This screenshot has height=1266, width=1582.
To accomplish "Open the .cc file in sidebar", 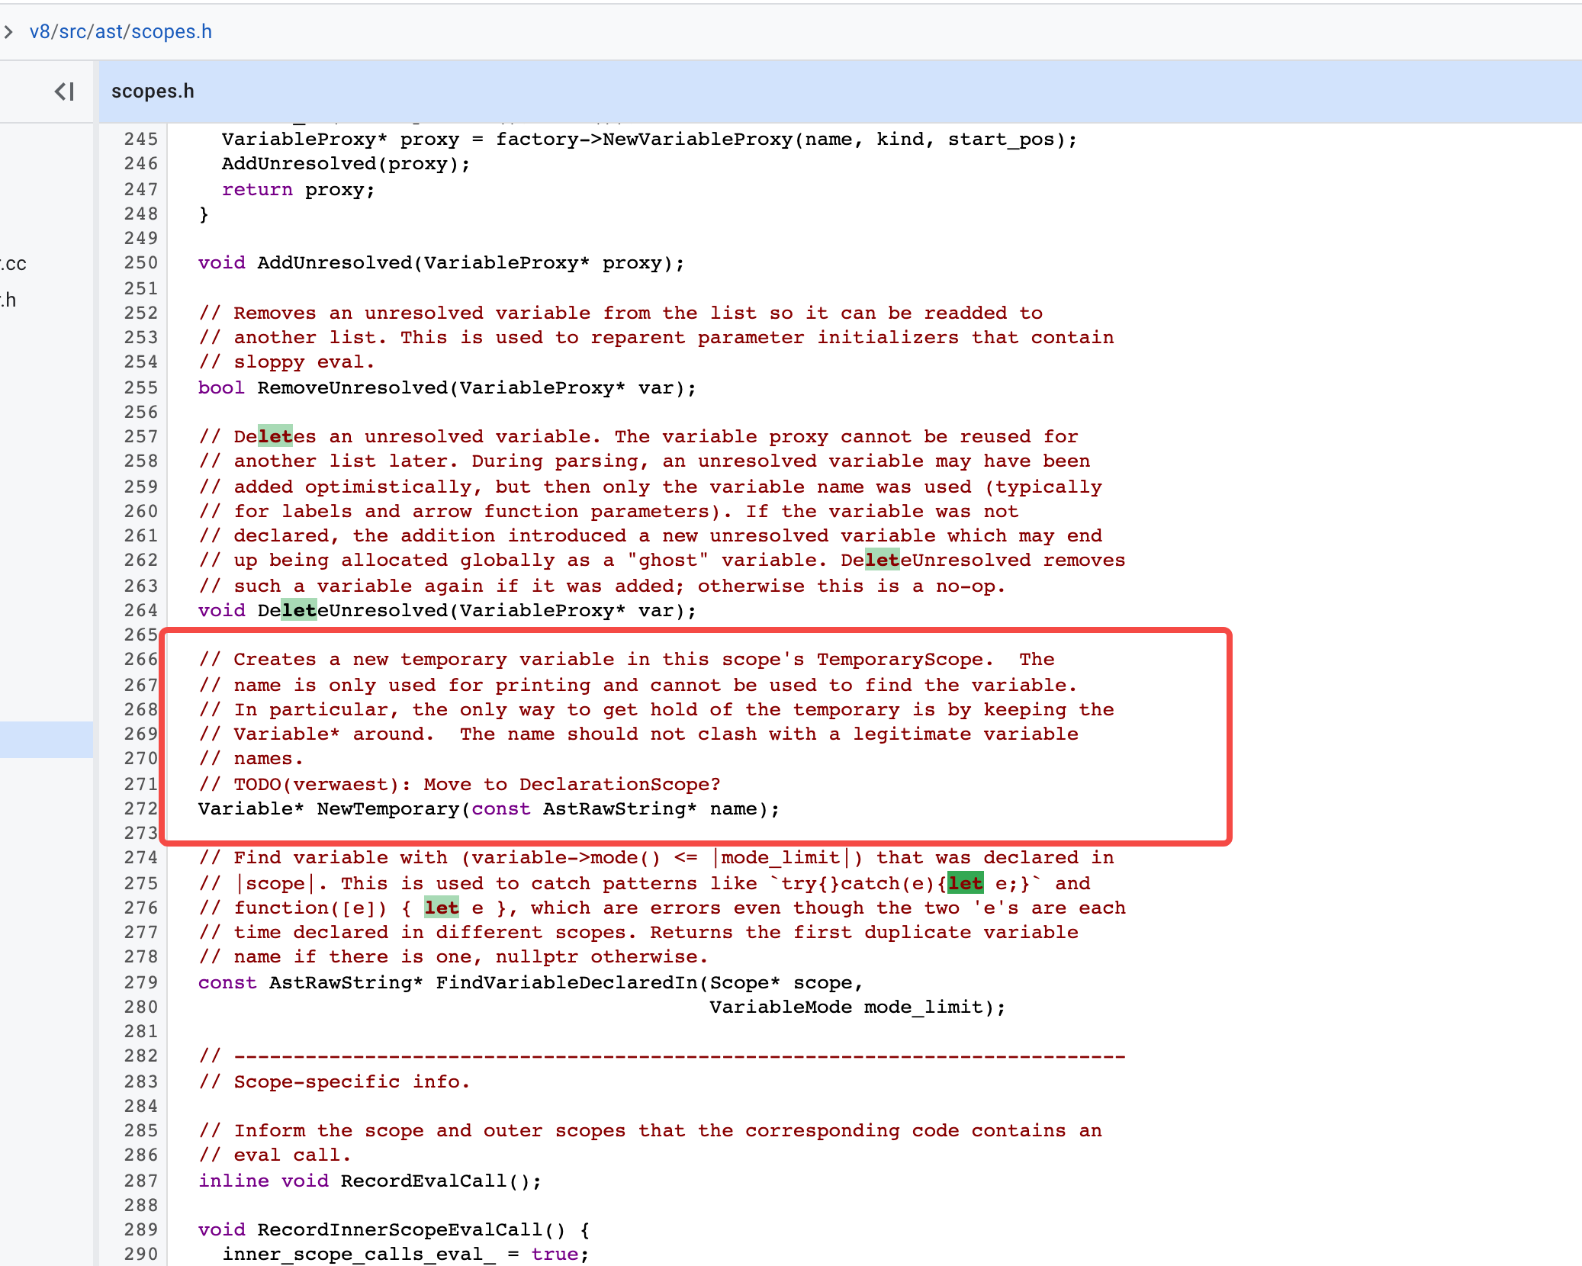I will pyautogui.click(x=14, y=264).
